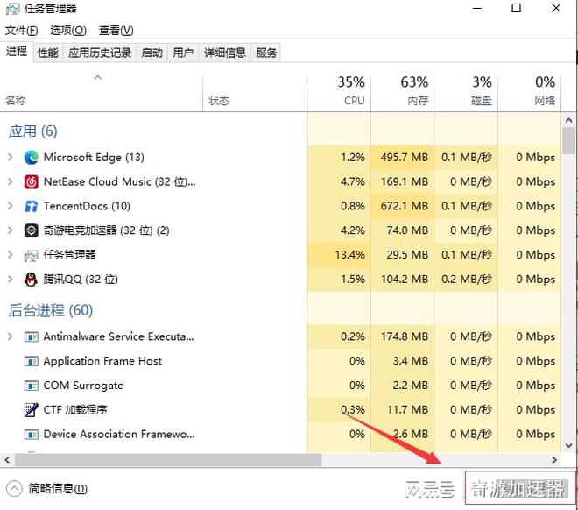Image resolution: width=578 pixels, height=510 pixels.
Task: Click the NetEase Cloud Music icon
Action: [31, 181]
